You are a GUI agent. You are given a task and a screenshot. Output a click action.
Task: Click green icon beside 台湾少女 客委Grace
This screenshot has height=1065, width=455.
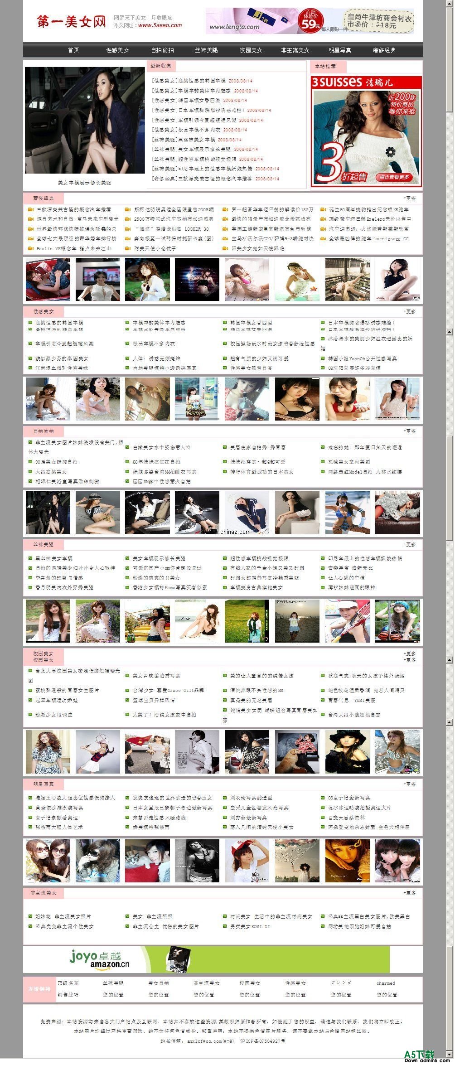click(128, 690)
